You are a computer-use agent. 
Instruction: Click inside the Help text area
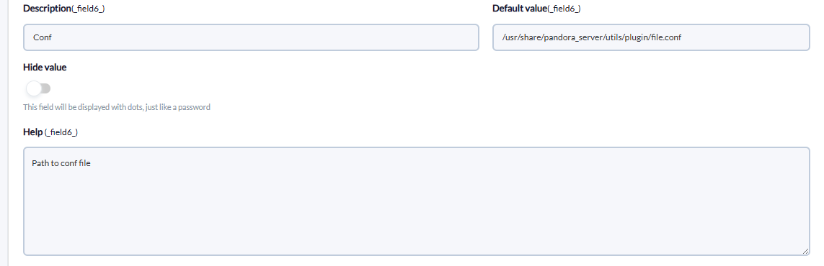[416, 201]
